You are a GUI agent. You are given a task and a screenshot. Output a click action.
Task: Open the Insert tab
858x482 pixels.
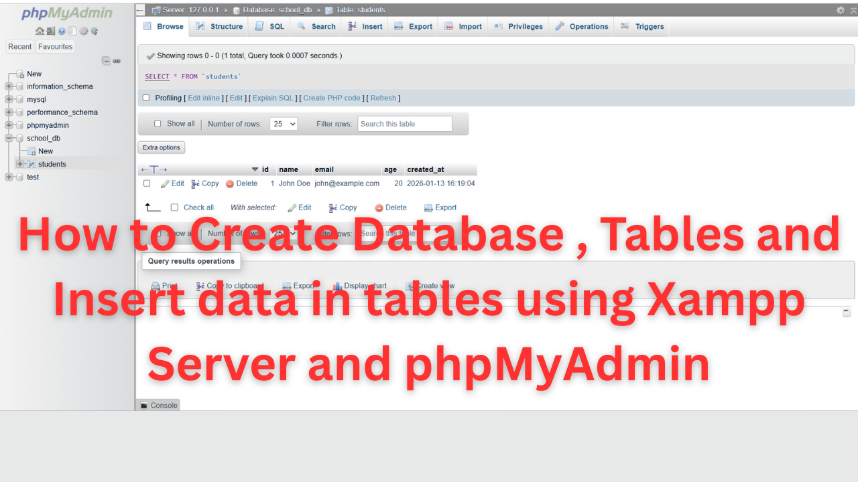(365, 27)
